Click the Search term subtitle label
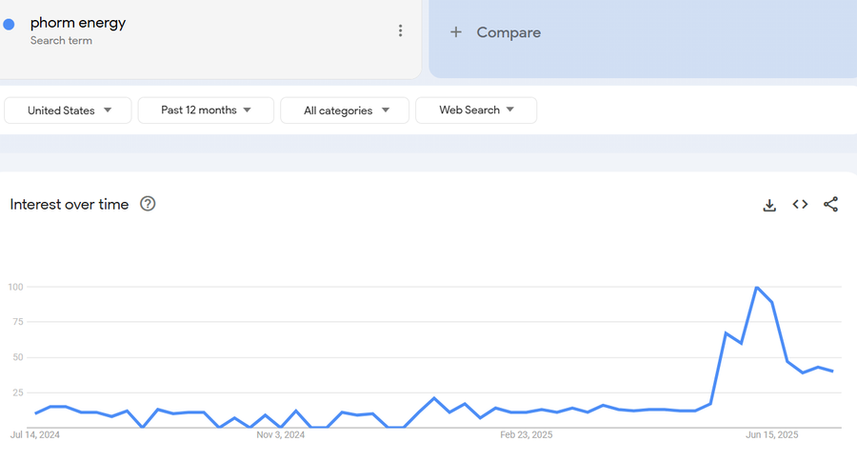 [61, 41]
